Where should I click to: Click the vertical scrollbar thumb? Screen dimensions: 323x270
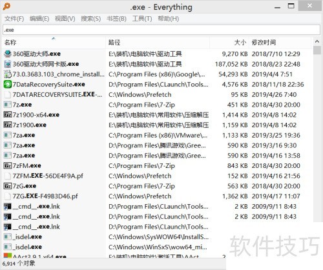coord(317,50)
